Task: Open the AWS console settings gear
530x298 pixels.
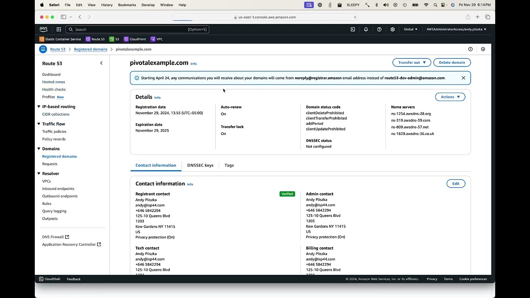Action: pos(393,29)
